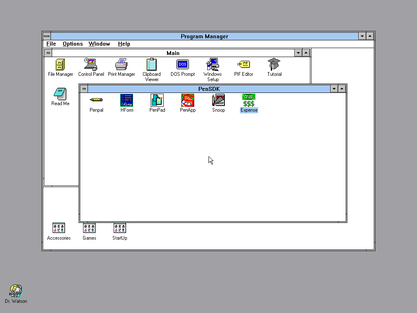Select the Penpal pencil icon
The image size is (417, 313).
(96, 100)
